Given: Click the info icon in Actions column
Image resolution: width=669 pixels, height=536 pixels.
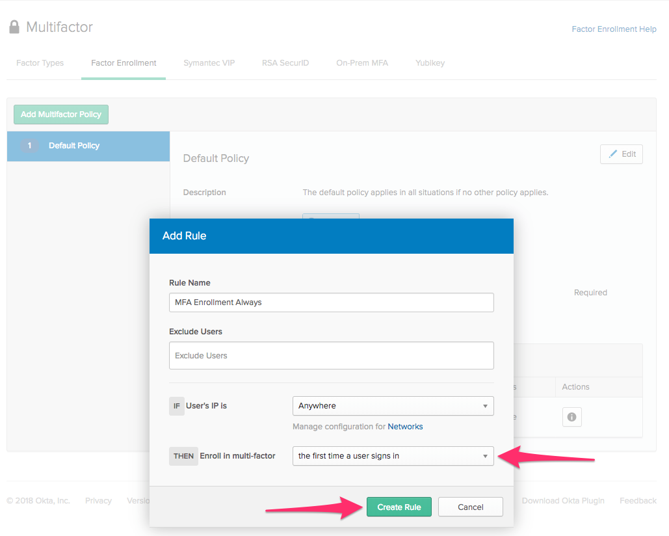Looking at the screenshot, I should click(571, 417).
